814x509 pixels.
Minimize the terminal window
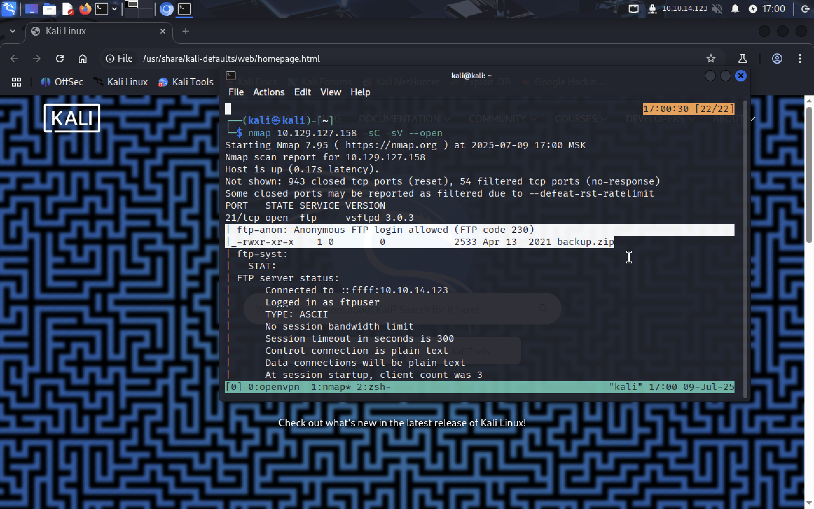pyautogui.click(x=710, y=76)
